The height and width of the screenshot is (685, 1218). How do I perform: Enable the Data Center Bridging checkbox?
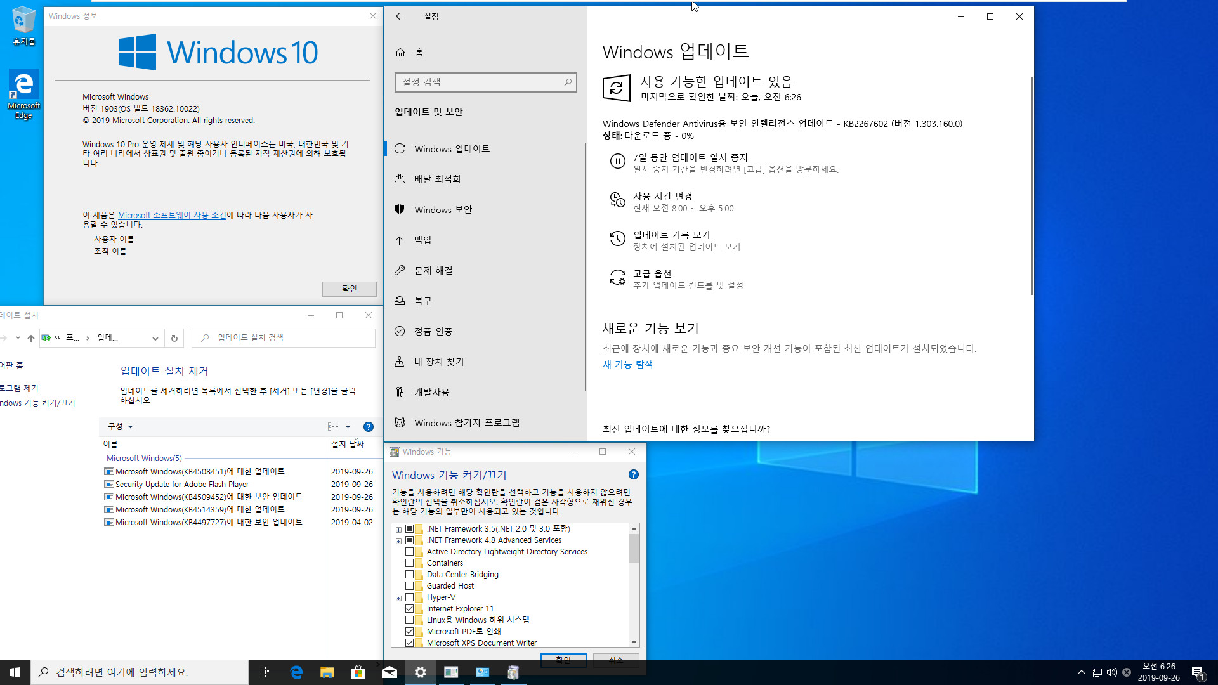pyautogui.click(x=409, y=575)
